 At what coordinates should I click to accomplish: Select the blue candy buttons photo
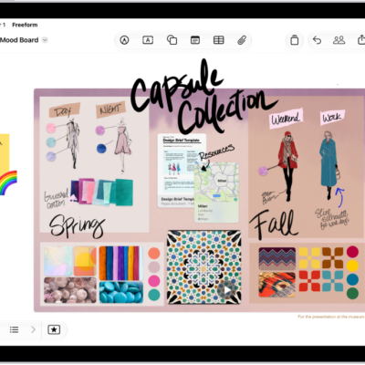(x=121, y=292)
